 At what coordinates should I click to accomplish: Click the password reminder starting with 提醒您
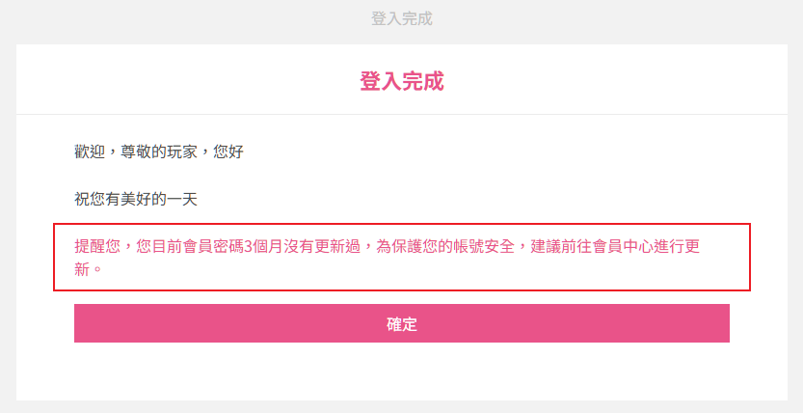coord(387,246)
